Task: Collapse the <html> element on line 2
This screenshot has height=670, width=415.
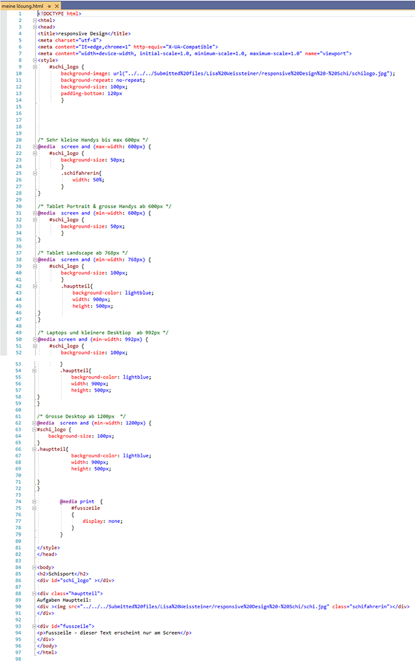Action: (x=34, y=20)
